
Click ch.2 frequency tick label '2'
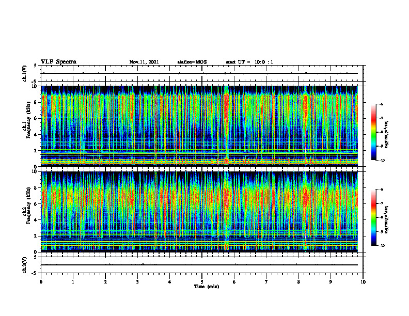[x=36, y=236]
